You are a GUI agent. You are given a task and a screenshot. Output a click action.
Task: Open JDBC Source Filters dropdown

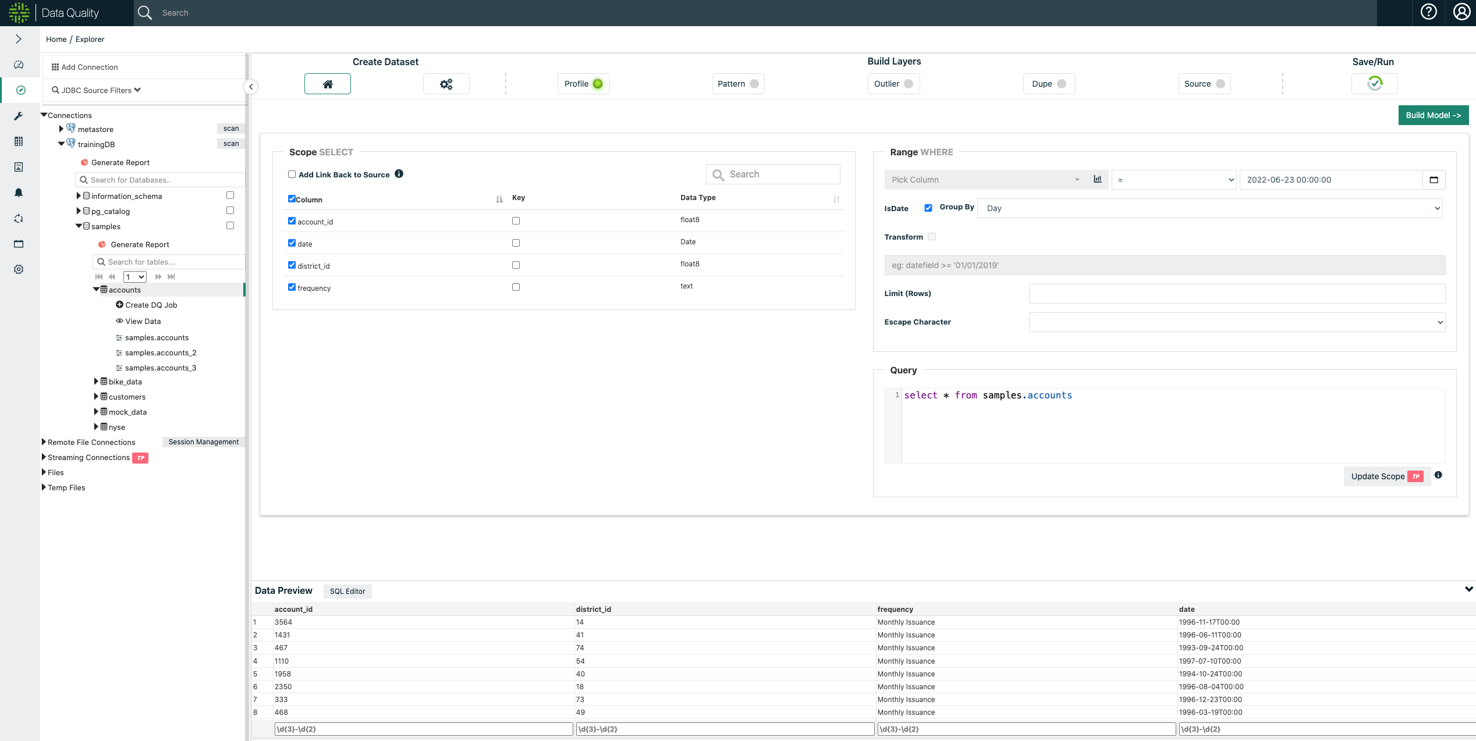[x=96, y=90]
